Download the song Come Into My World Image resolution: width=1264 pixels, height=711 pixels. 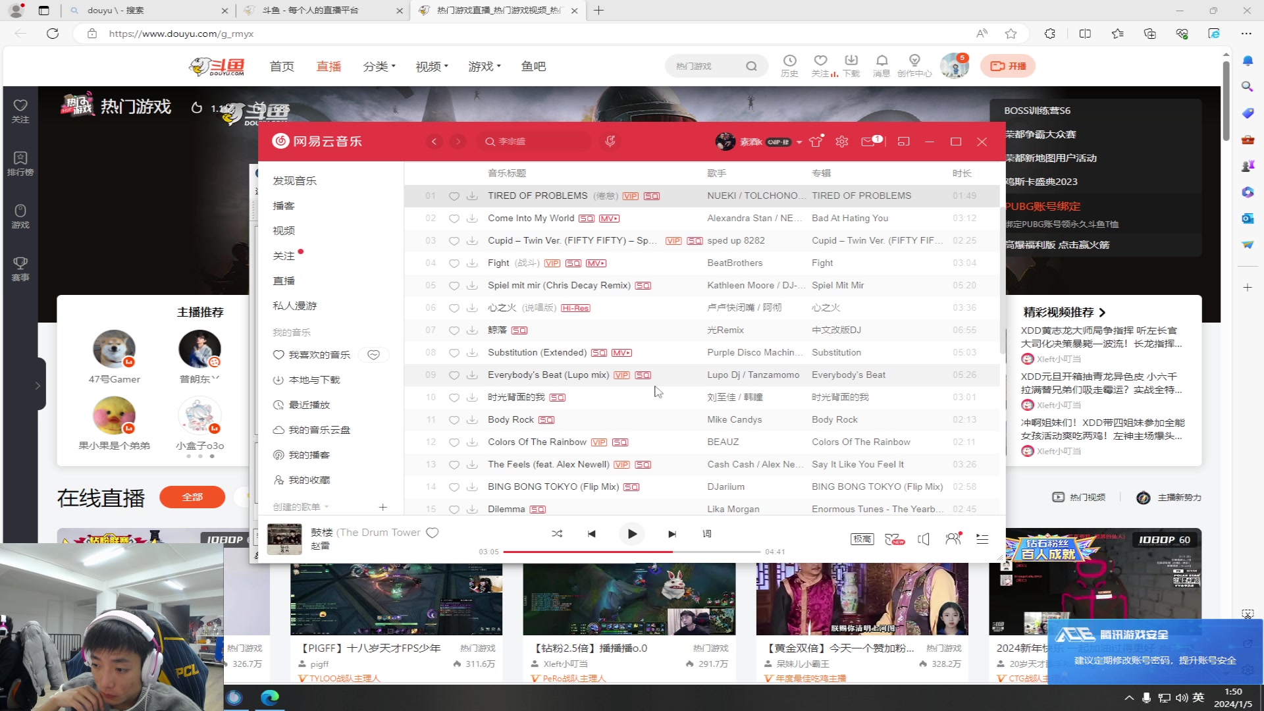pyautogui.click(x=472, y=219)
